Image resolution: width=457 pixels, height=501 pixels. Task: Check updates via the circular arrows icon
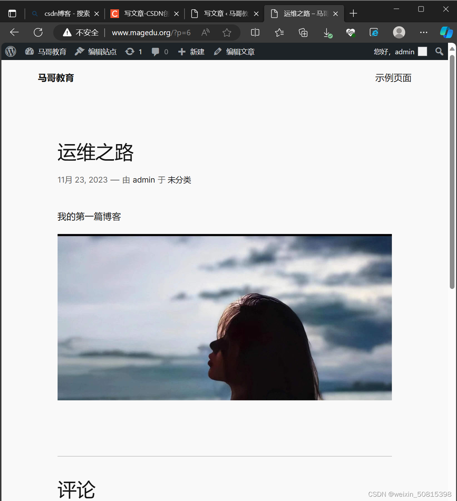[x=130, y=51]
